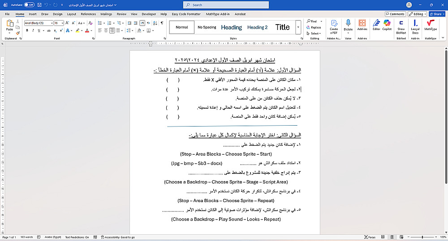Click the Save icon in title bar
This screenshot has width=448, height=241.
(39, 5)
